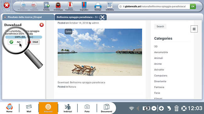Click the green OK button
204x114 pixels.
(193, 7)
